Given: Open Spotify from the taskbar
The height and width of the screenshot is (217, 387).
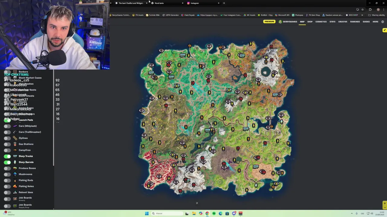Looking at the screenshot, I should 214,213.
